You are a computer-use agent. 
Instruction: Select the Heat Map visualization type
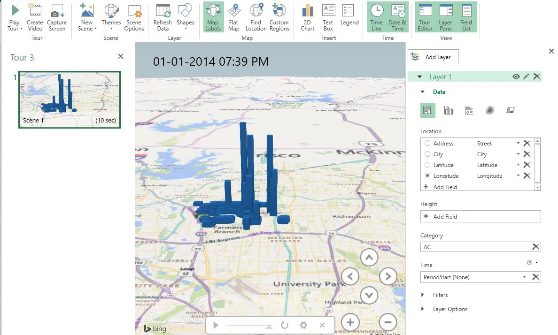pos(490,110)
